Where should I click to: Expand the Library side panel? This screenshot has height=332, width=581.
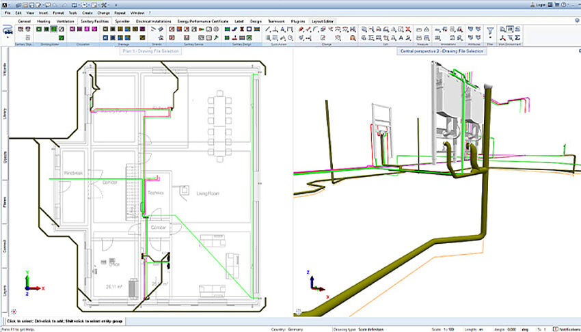(x=5, y=114)
